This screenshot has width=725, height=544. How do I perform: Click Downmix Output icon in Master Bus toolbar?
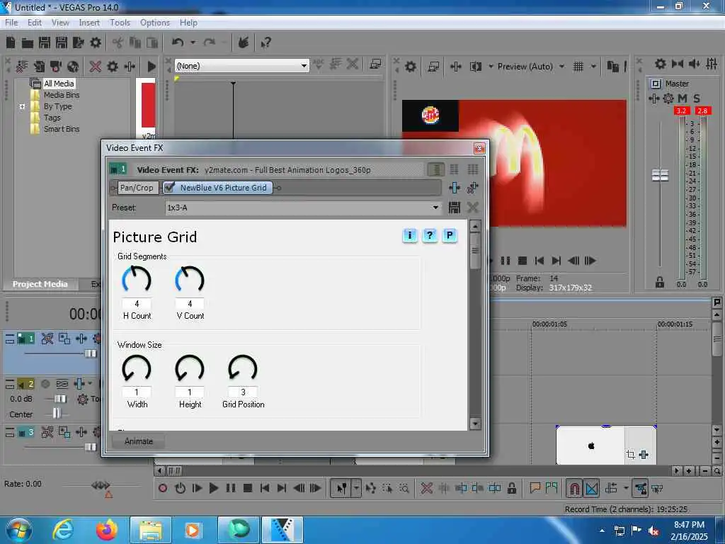point(677,64)
